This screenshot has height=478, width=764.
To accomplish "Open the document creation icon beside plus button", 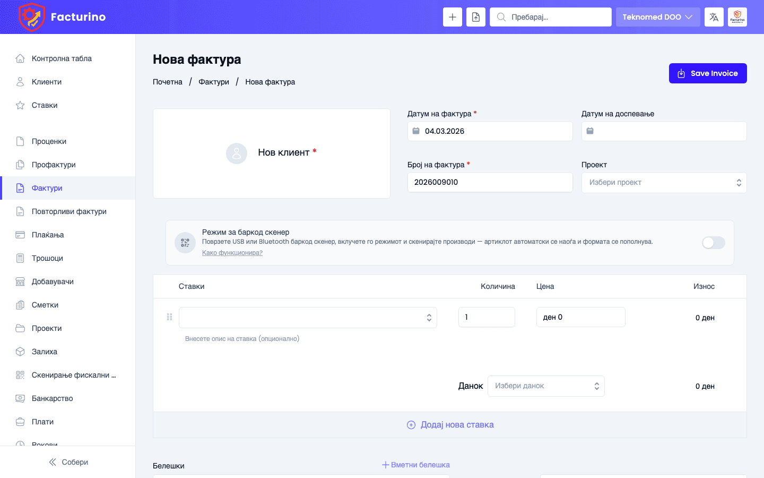I will tap(475, 16).
